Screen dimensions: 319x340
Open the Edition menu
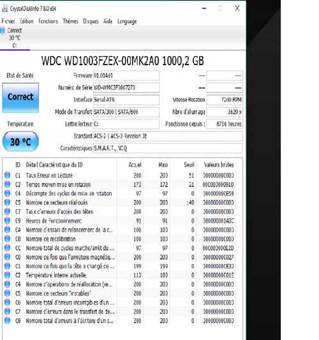coord(27,21)
